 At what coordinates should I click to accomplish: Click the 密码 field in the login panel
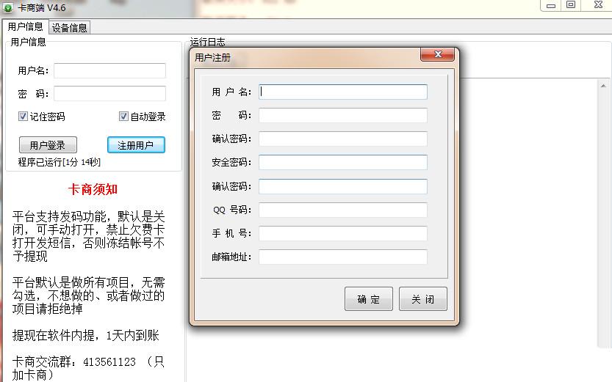click(x=109, y=94)
